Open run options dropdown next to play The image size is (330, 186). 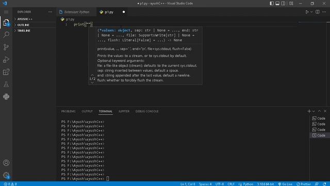pyautogui.click(x=311, y=12)
